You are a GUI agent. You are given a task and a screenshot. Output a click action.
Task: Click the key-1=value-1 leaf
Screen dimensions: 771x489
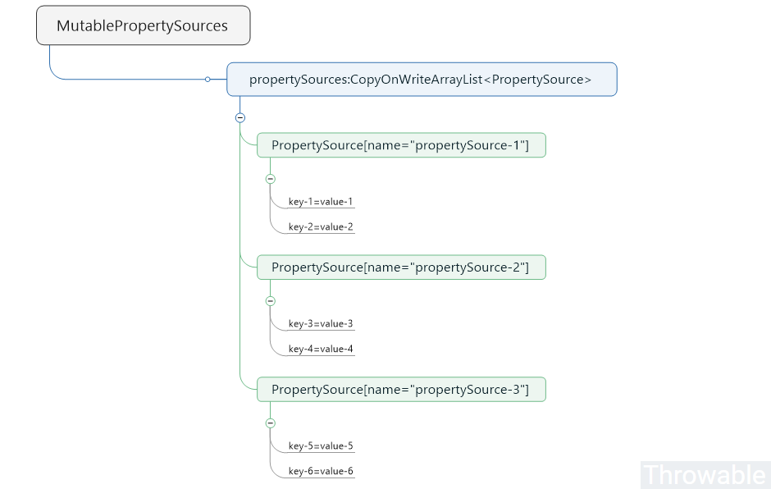[321, 202]
